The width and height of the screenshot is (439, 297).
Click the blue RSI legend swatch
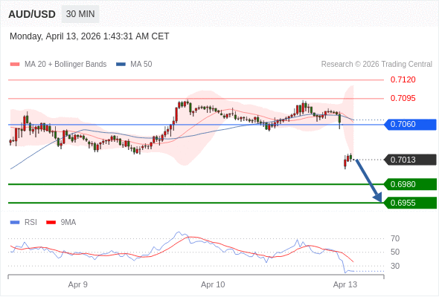pyautogui.click(x=15, y=223)
